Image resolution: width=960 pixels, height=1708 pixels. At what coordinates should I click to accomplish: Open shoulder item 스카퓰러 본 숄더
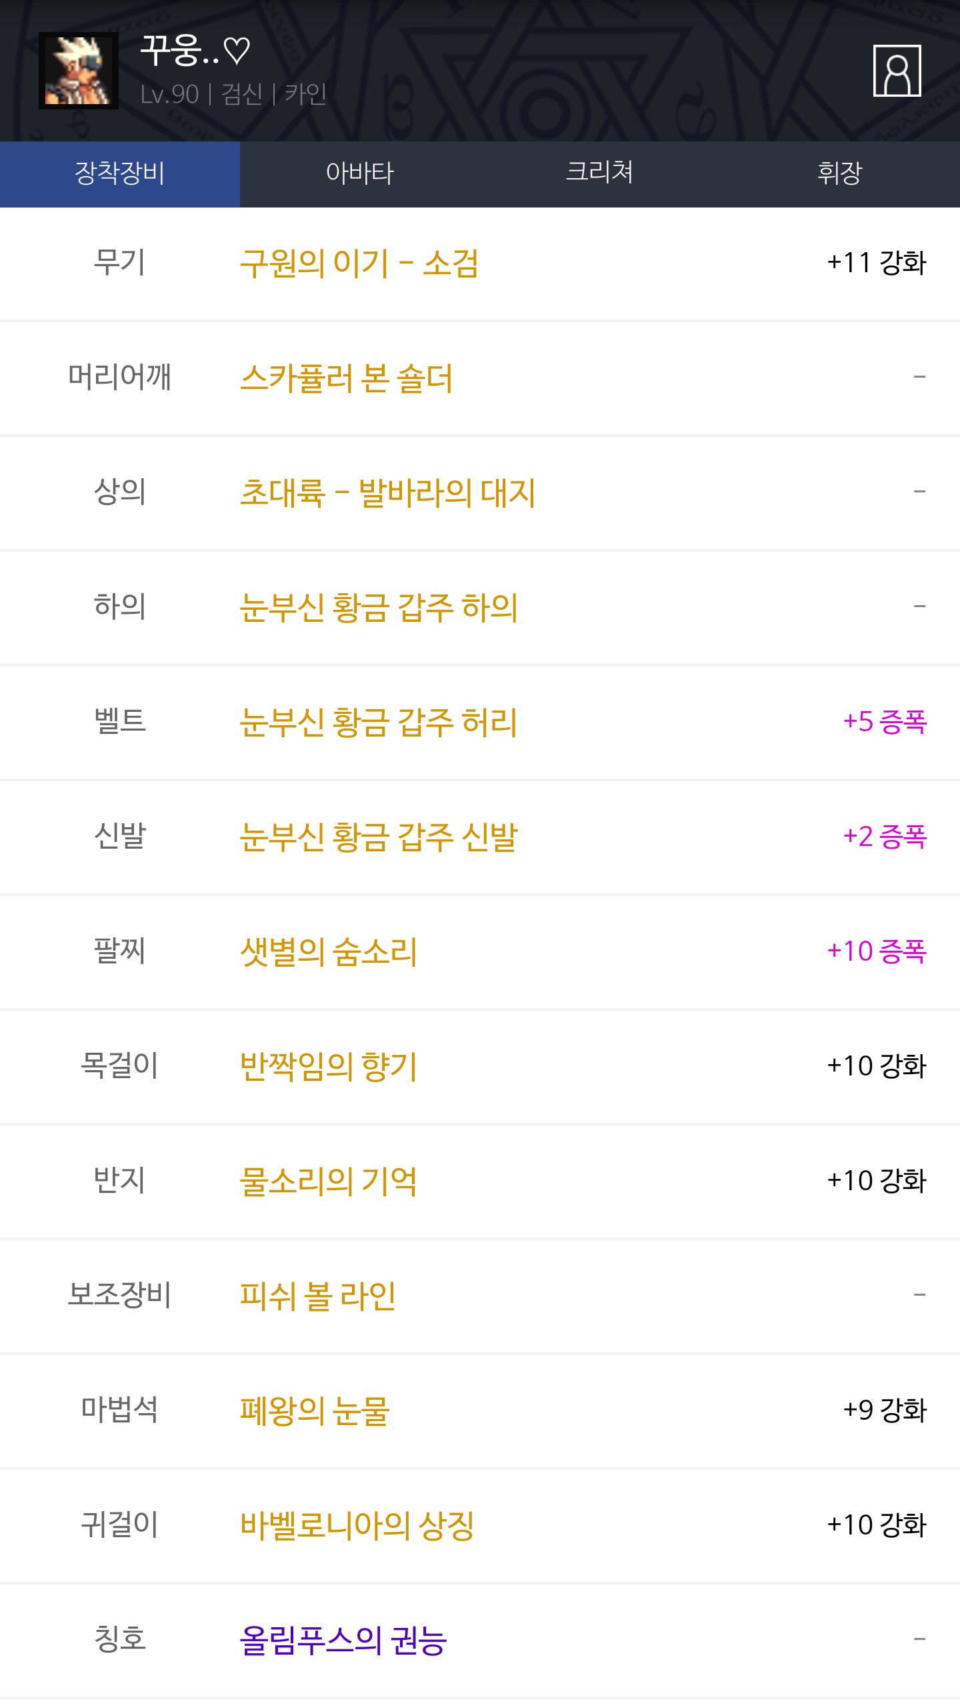(347, 378)
